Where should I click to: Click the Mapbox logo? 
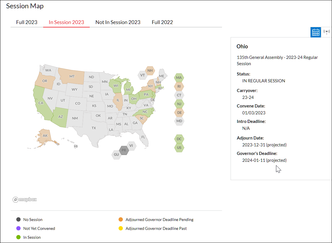(x=25, y=200)
